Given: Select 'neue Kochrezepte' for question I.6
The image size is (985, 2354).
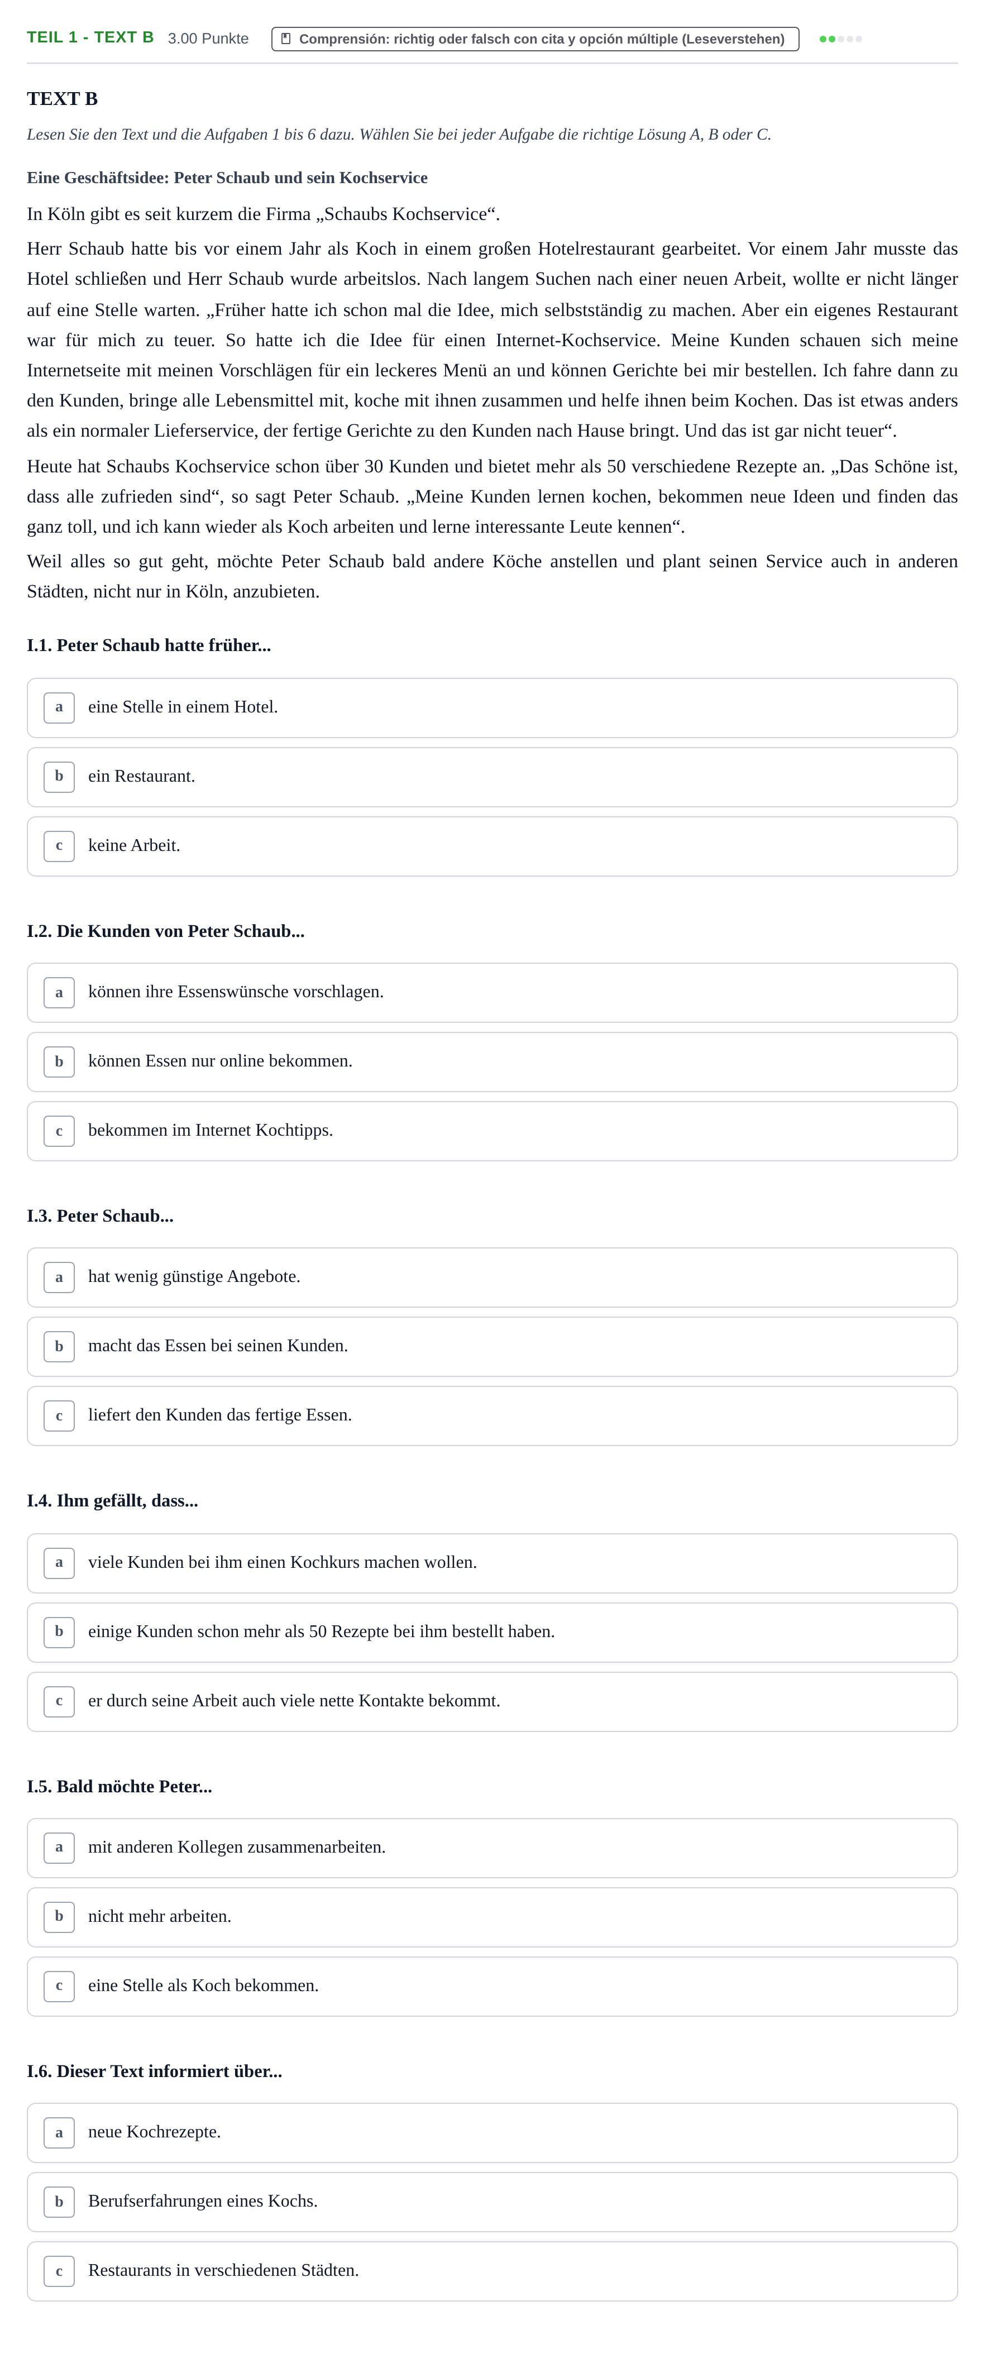Looking at the screenshot, I should (493, 2133).
